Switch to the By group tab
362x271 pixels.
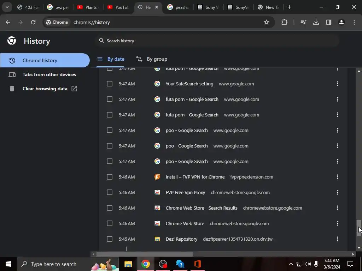(152, 59)
